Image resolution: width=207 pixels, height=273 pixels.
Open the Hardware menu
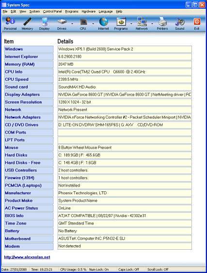88,12
